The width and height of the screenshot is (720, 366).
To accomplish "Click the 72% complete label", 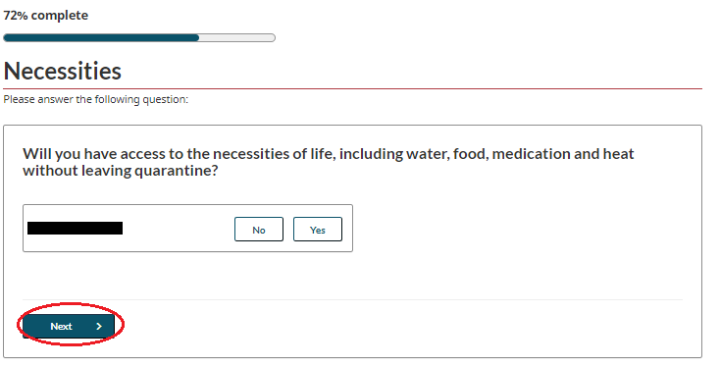I will tap(45, 15).
